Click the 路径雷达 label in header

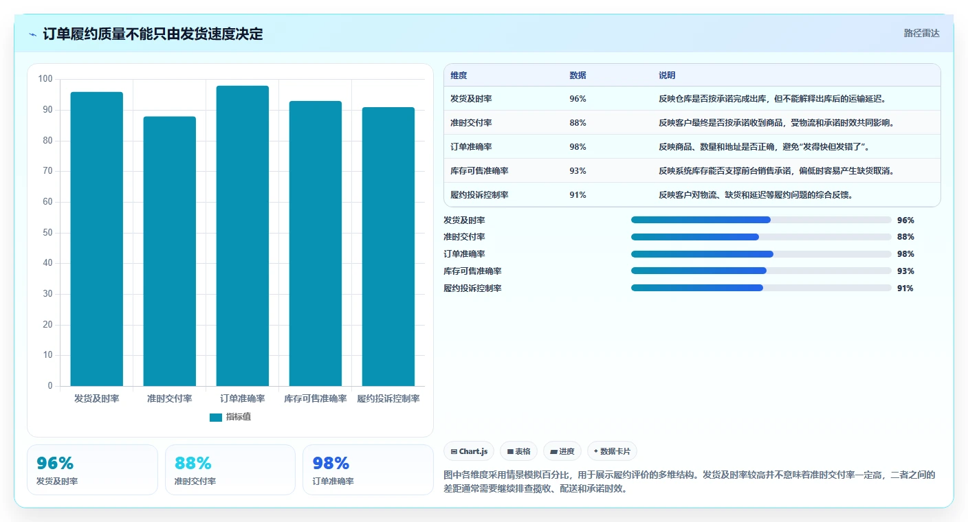point(921,33)
